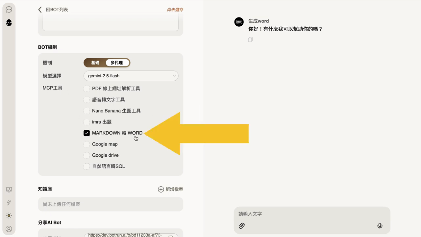Check the Nano Banana 生圖工具 option
Viewport: 421px width, 237px height.
pos(87,111)
